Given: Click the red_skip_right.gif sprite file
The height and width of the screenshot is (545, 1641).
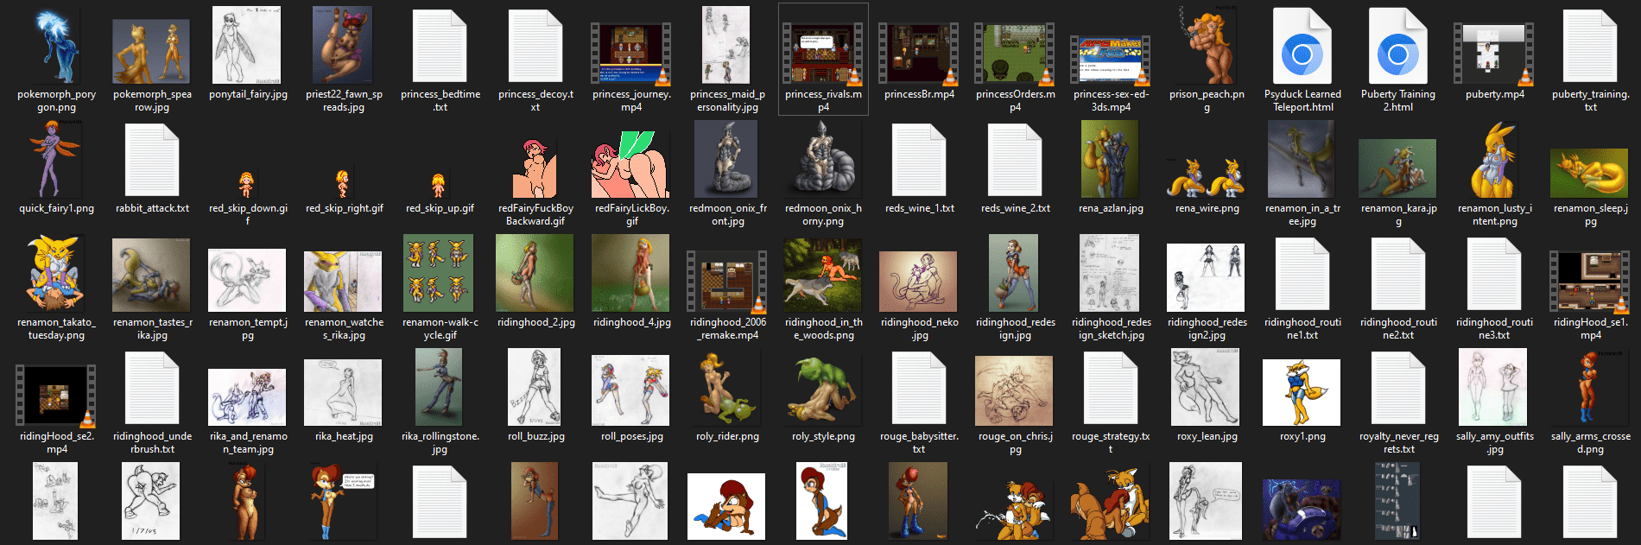Looking at the screenshot, I should pos(343,184).
